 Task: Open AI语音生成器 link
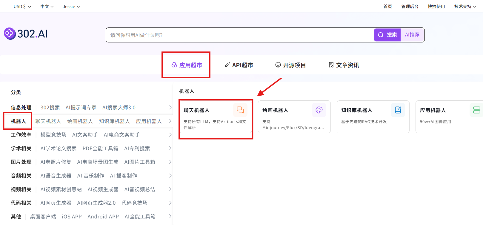[56, 176]
